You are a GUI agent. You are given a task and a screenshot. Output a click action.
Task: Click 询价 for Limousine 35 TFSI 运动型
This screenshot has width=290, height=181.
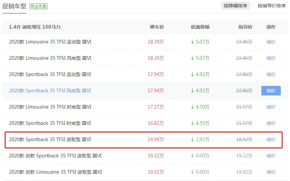(271, 42)
